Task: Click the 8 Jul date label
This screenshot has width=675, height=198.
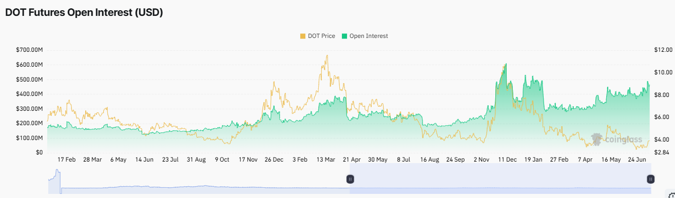Action: [404, 160]
